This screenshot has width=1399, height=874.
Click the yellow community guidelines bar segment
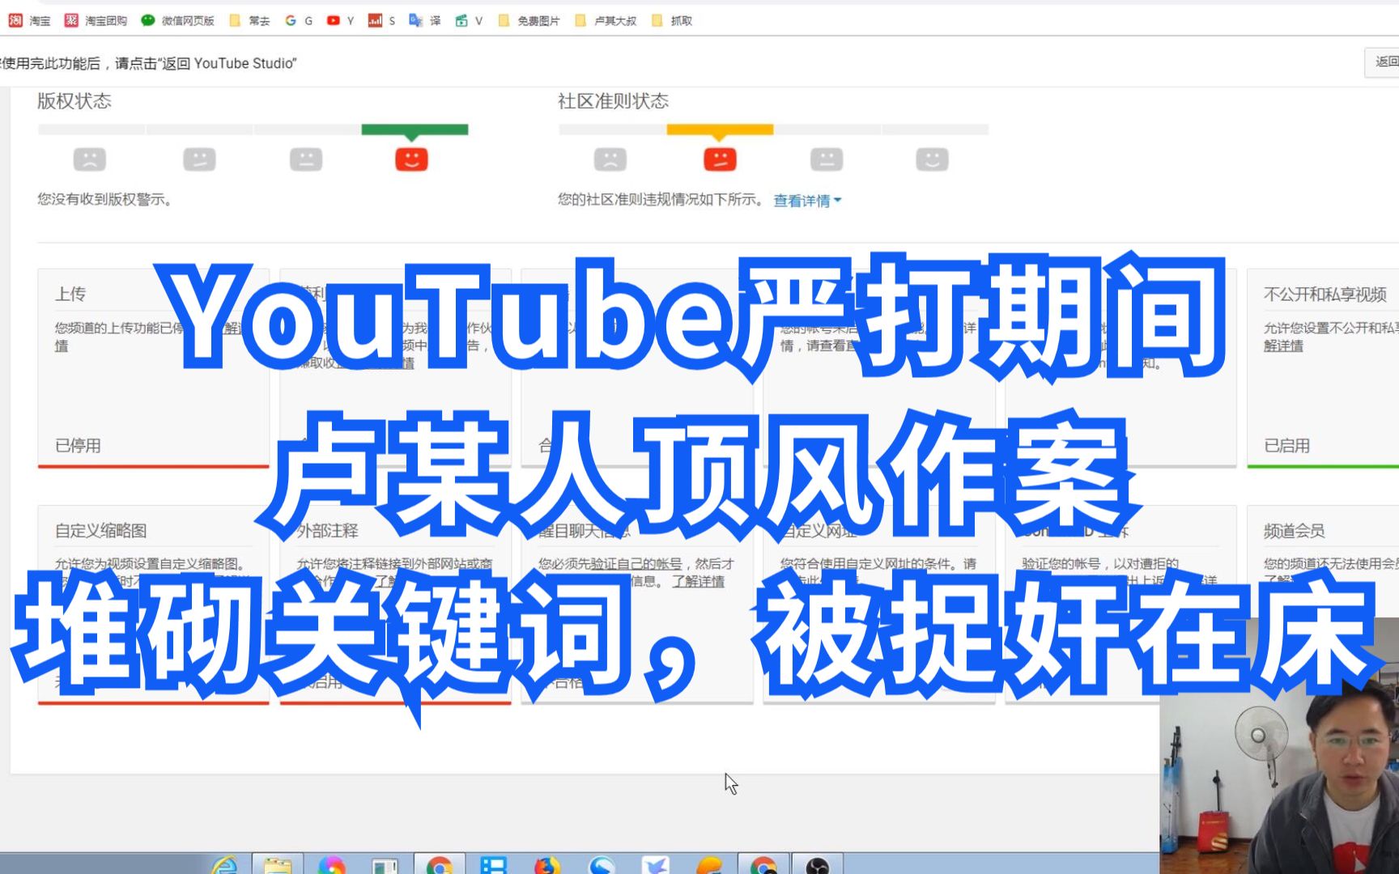pos(720,129)
